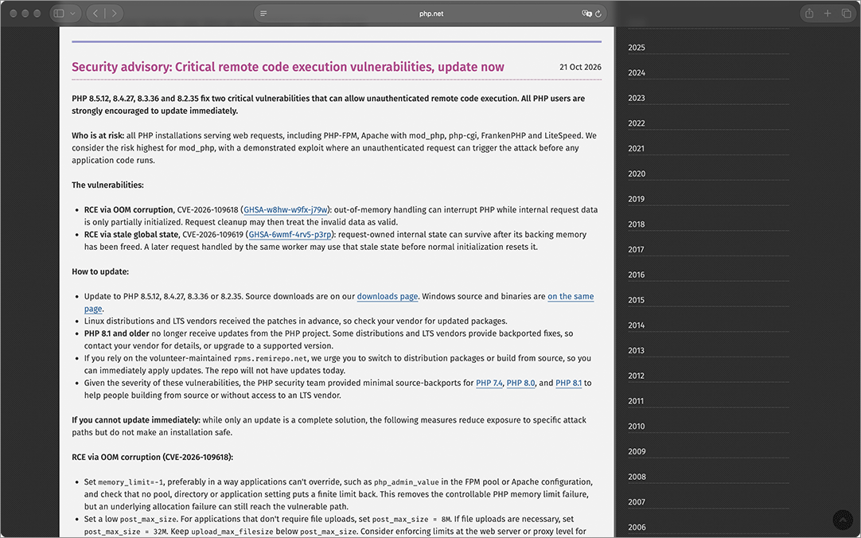Go forward to the next page

[x=115, y=14]
